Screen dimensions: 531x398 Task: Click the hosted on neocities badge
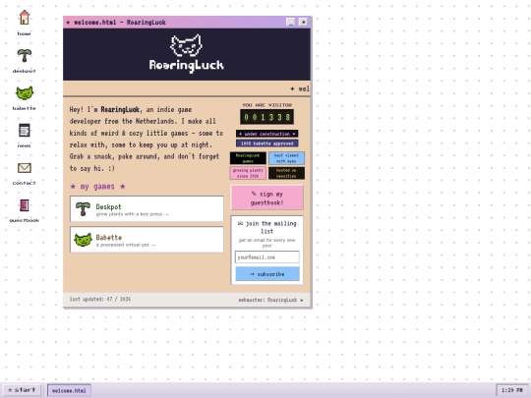286,173
